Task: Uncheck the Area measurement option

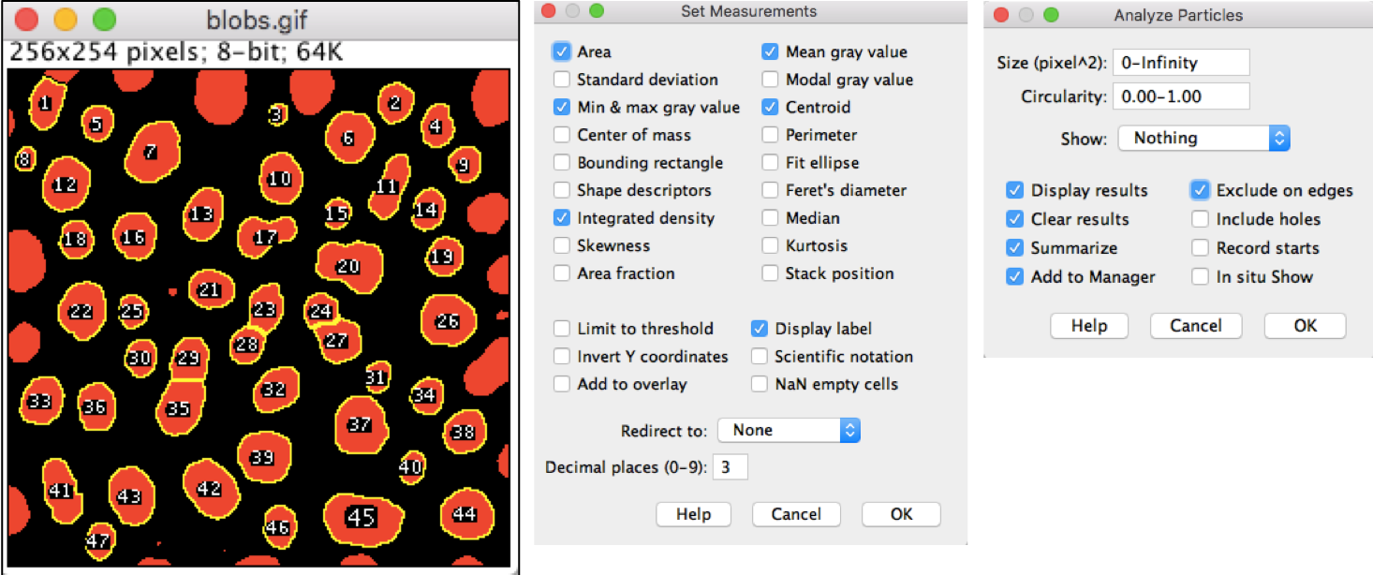Action: (x=562, y=52)
